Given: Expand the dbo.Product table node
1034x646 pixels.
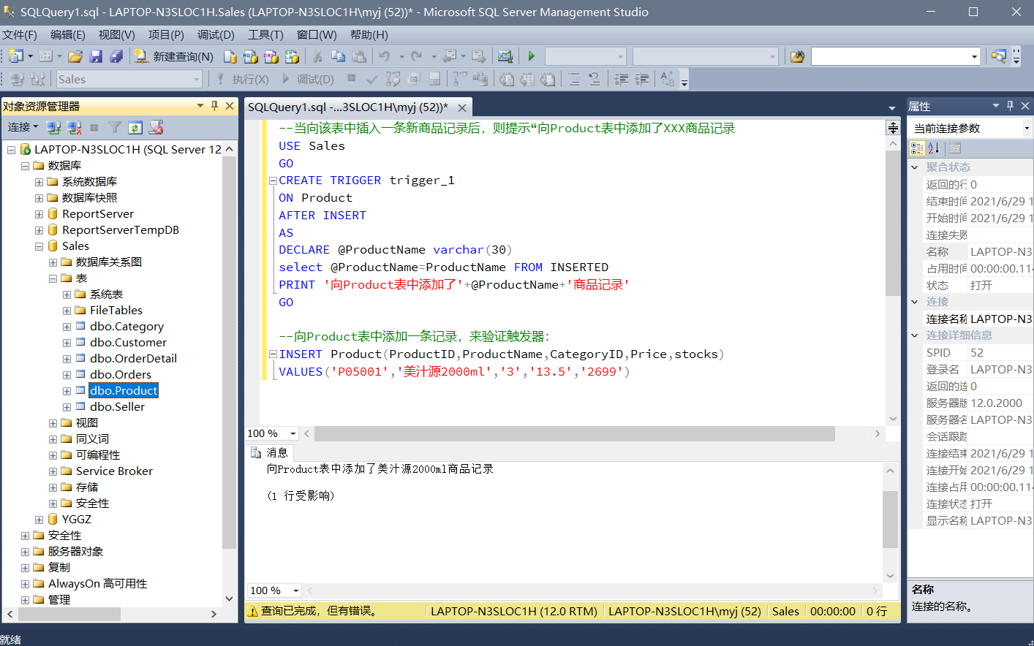Looking at the screenshot, I should point(67,391).
